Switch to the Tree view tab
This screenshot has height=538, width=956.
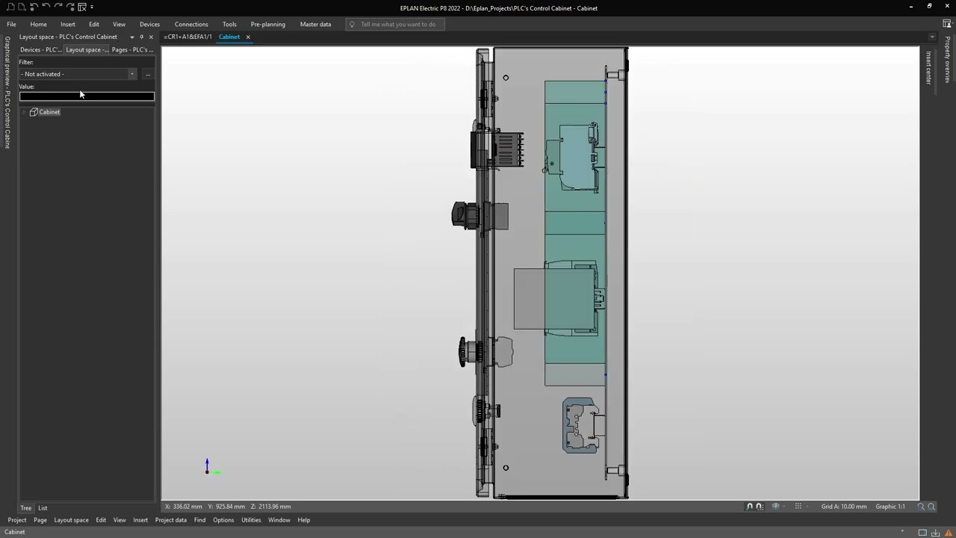tap(26, 508)
